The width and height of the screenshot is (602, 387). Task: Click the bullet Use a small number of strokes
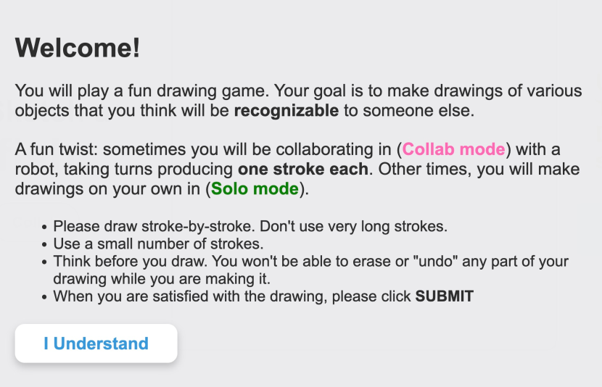(x=158, y=244)
